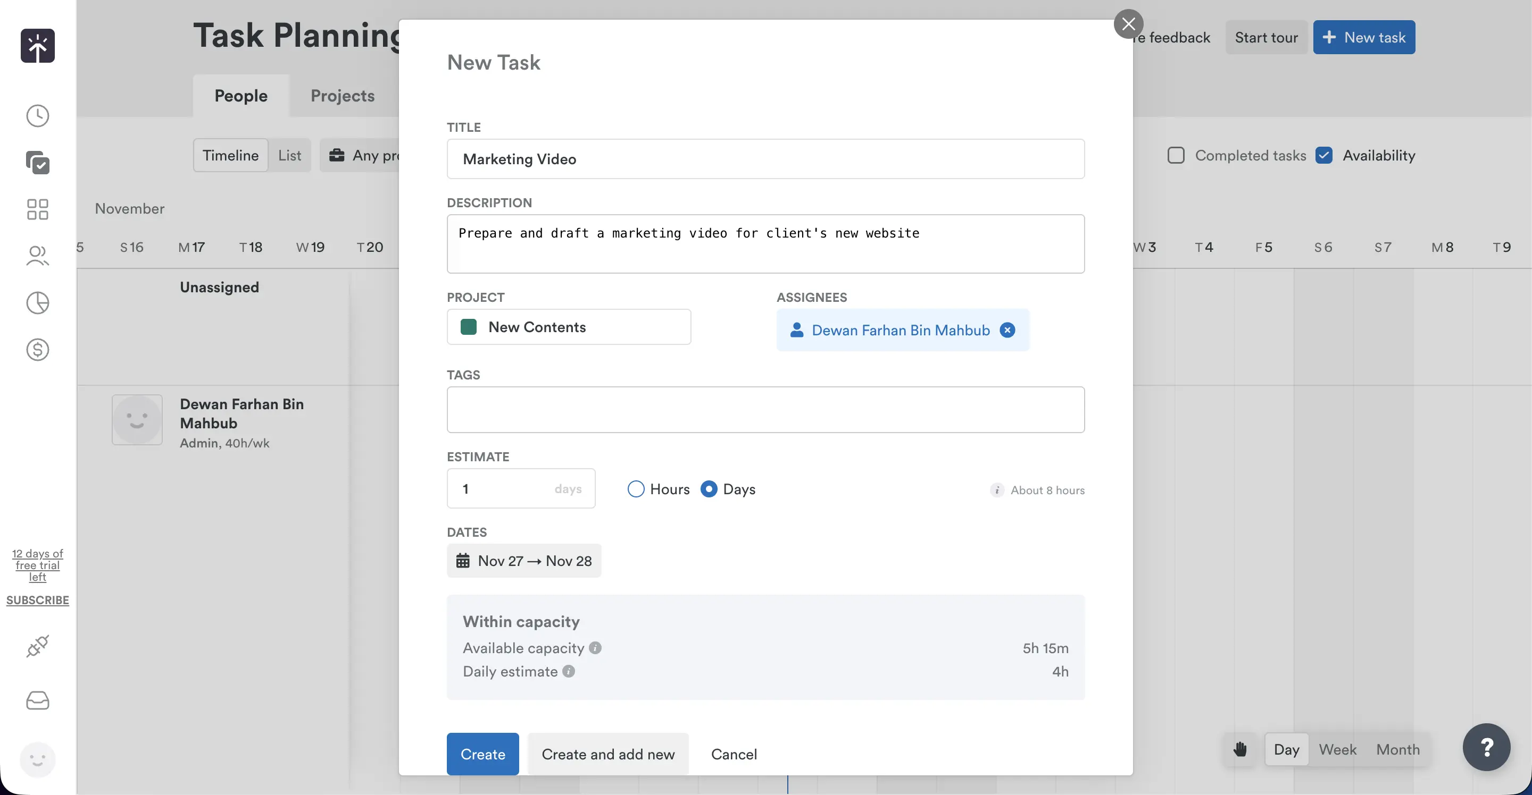Open the 12 days of free trial link
This screenshot has width=1532, height=795.
point(37,564)
